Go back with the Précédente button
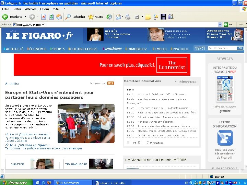This screenshot has width=247, height=185. click(12, 17)
